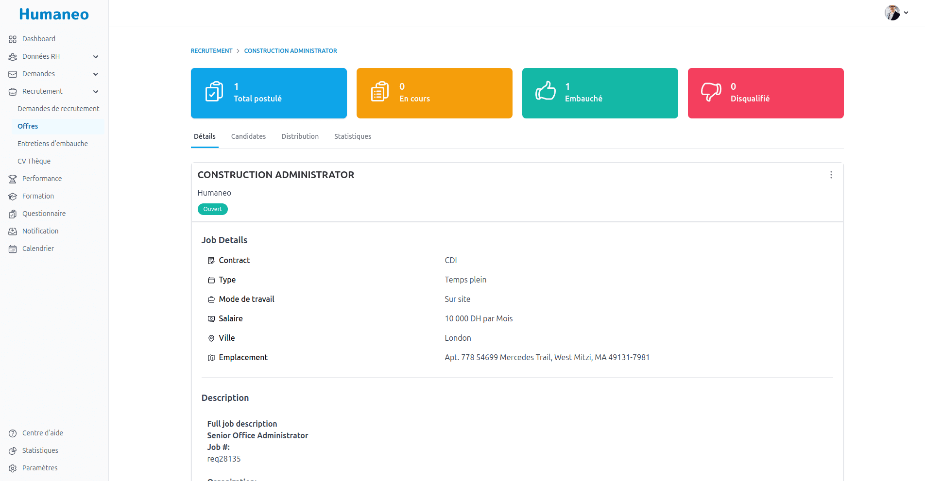Screen dimensions: 925x481
Task: Click the Dashboard grid icon
Action: tap(13, 39)
